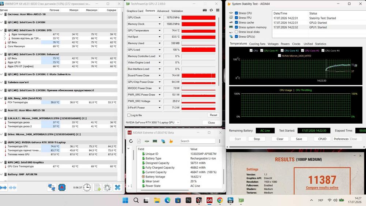The image size is (366, 206).
Task: Click GPU-Z green card taskbar icon
Action: pyautogui.click(x=241, y=200)
